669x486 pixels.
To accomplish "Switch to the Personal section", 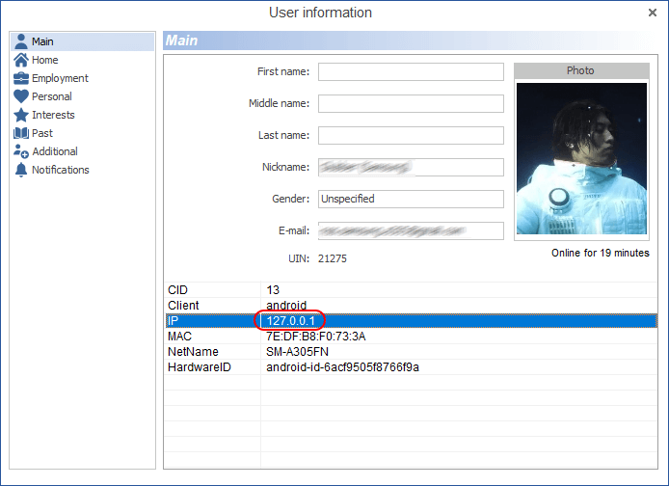I will click(x=52, y=96).
